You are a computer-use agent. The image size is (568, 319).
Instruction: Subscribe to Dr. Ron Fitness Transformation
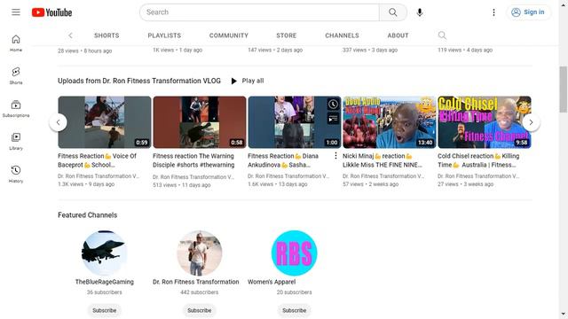click(x=199, y=310)
